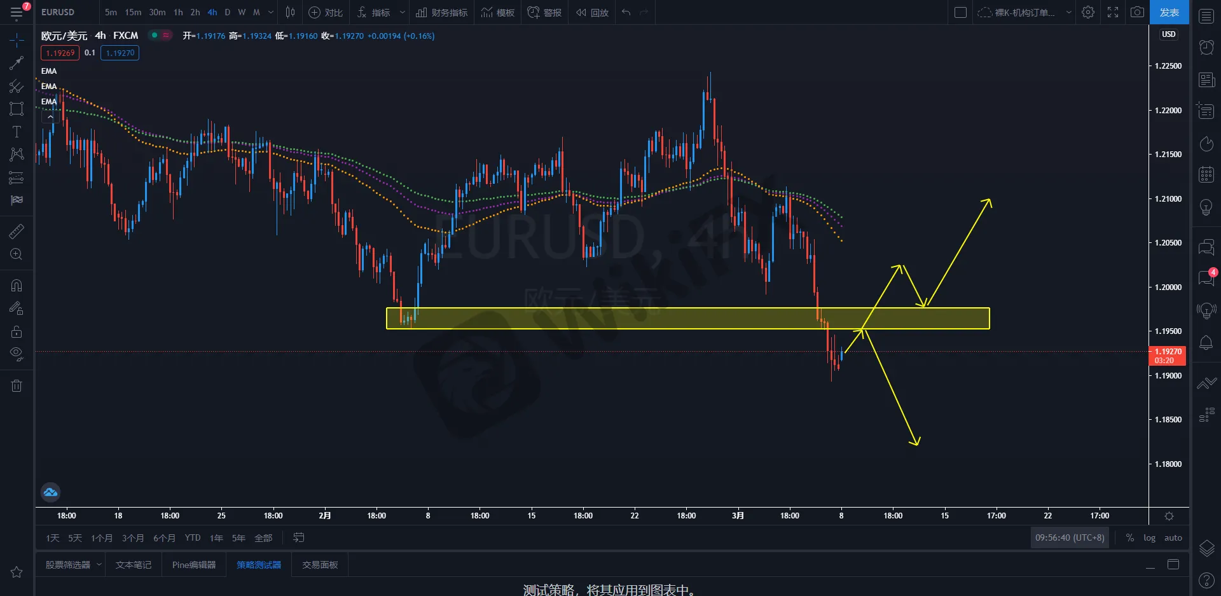Create an alert (警报)

tap(544, 12)
